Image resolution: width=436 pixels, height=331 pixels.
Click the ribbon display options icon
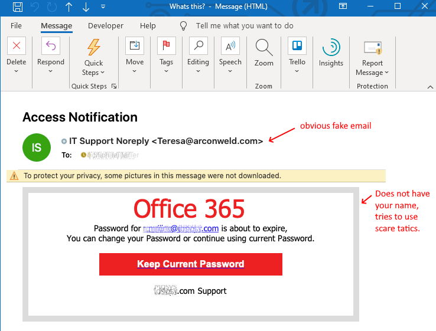click(x=343, y=6)
